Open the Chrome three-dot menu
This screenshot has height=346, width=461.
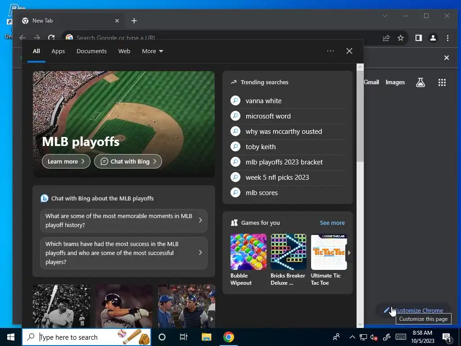tap(447, 38)
